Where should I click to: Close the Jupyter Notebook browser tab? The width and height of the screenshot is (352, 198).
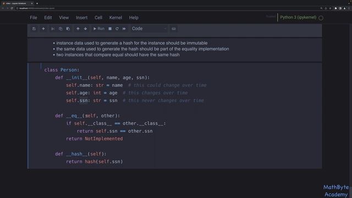tap(32, 3)
